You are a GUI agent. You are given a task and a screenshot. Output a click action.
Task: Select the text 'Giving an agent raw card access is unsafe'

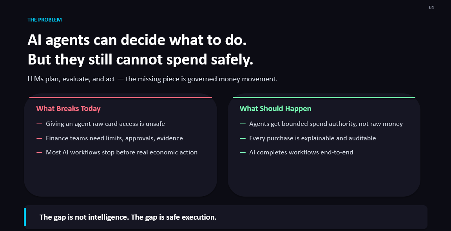coord(105,124)
